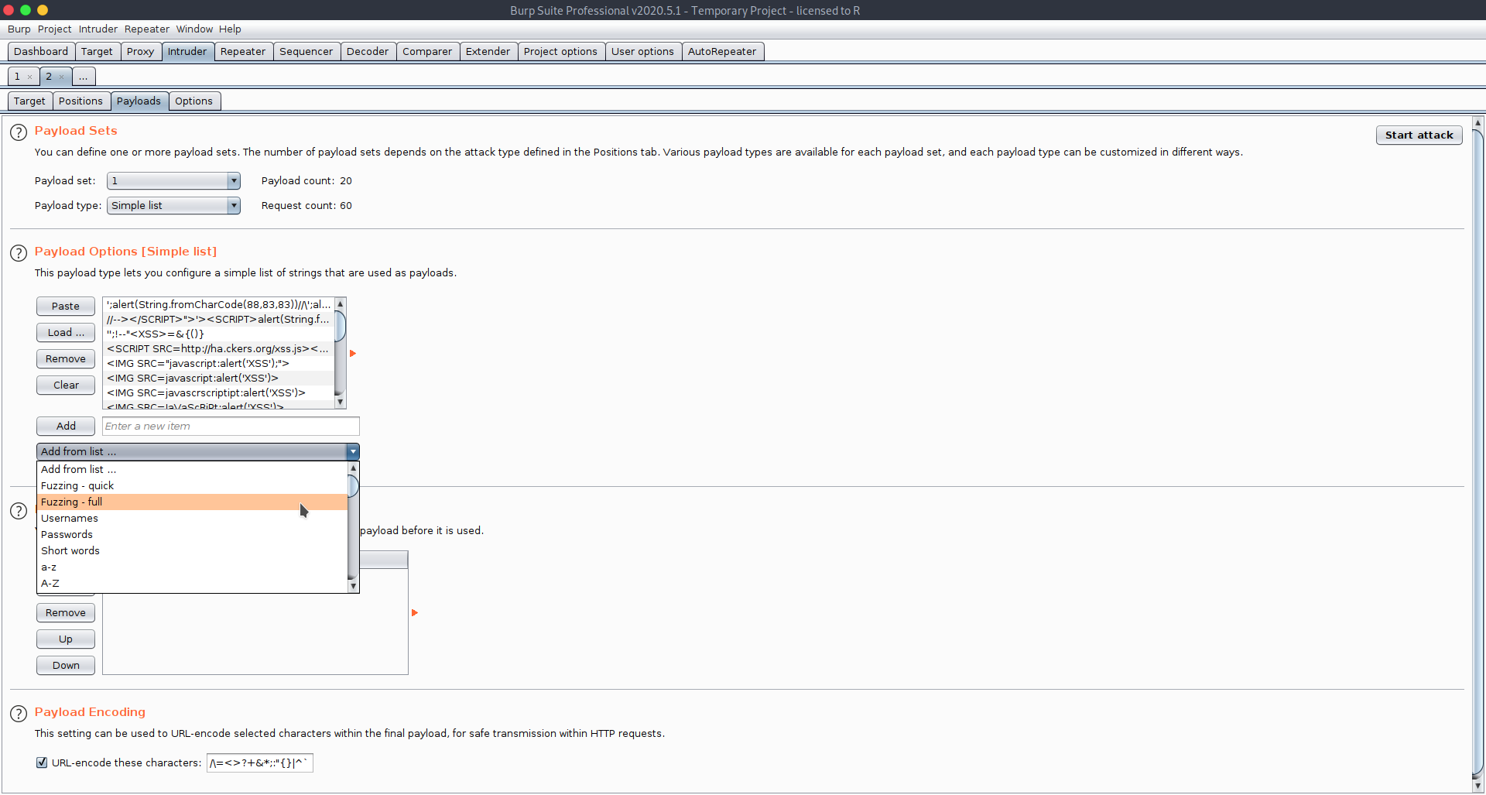Click Remove button in processing rules
This screenshot has width=1486, height=795.
click(66, 612)
